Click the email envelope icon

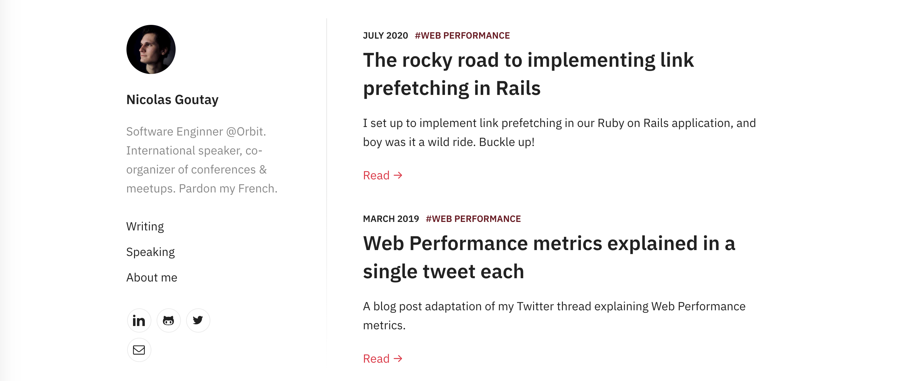coord(139,350)
